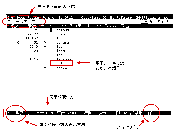Expand the [+] marker beside RMAIL
This screenshot has height=134, width=185.
45,68
